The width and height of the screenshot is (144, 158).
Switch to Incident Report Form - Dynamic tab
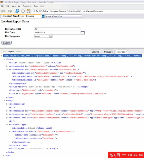point(21,16)
